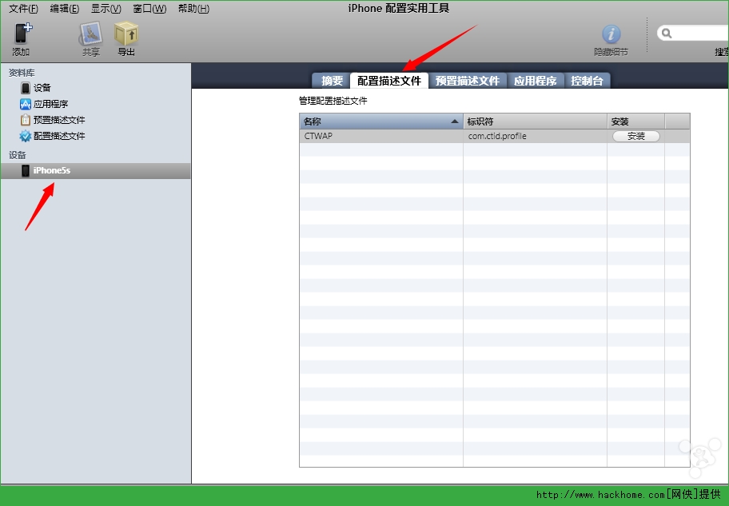The width and height of the screenshot is (729, 506).
Task: Select 应用程序 label in the sidebar
Action: [x=50, y=104]
